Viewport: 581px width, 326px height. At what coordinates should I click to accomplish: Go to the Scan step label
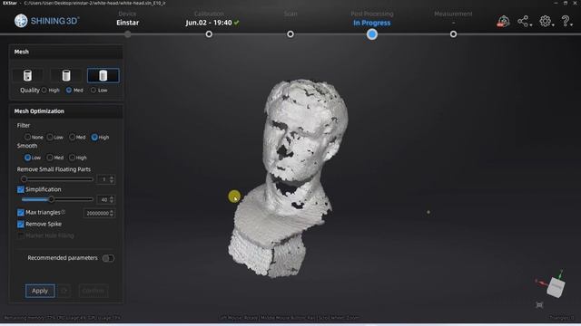coord(290,14)
